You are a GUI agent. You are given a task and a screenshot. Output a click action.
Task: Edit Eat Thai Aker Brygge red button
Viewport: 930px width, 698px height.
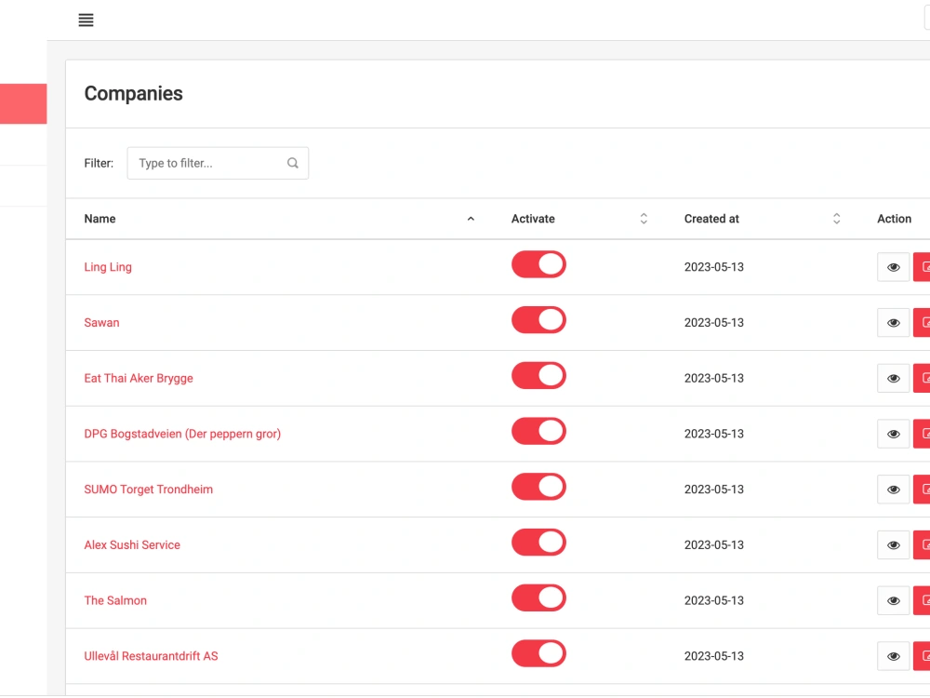click(922, 378)
